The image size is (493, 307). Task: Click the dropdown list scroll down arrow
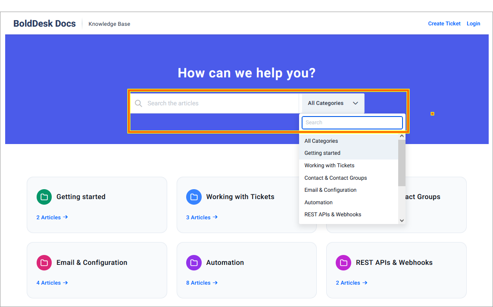click(x=402, y=221)
